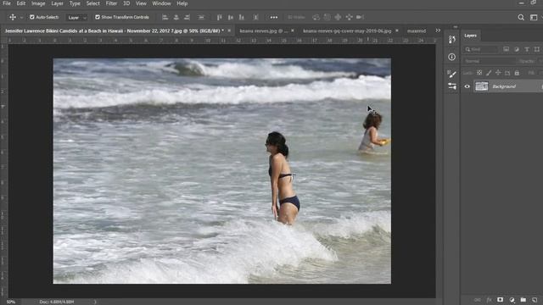
Task: Open the View menu
Action: [141, 3]
